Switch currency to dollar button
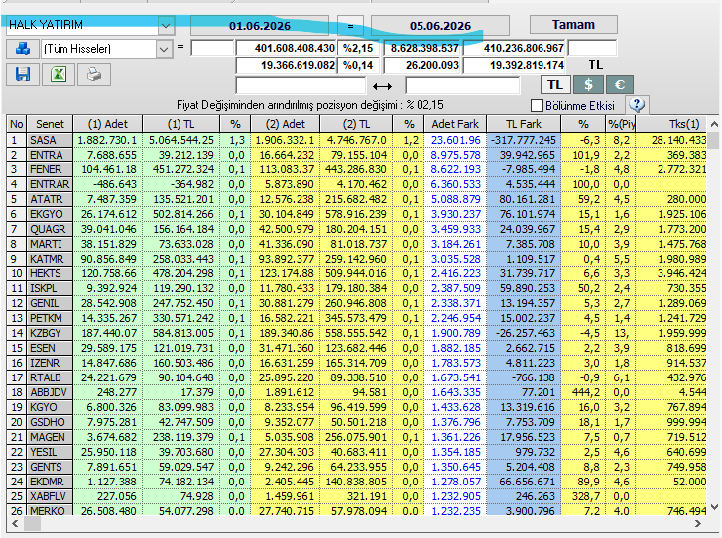 588,85
